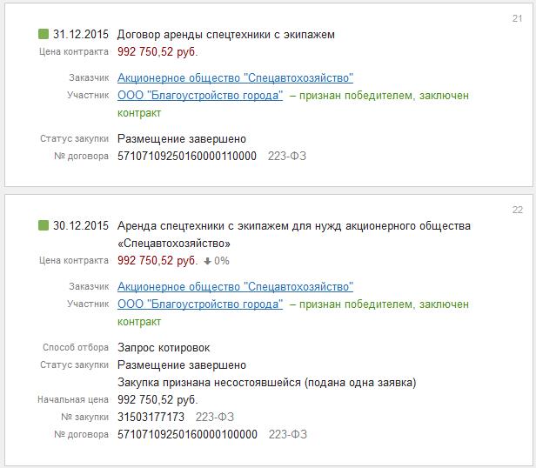Screen dimensions: 536x468
Task: Click the date 31.12.2015
Action: pyautogui.click(x=81, y=35)
